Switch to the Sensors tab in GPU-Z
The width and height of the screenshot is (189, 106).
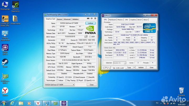point(59,19)
